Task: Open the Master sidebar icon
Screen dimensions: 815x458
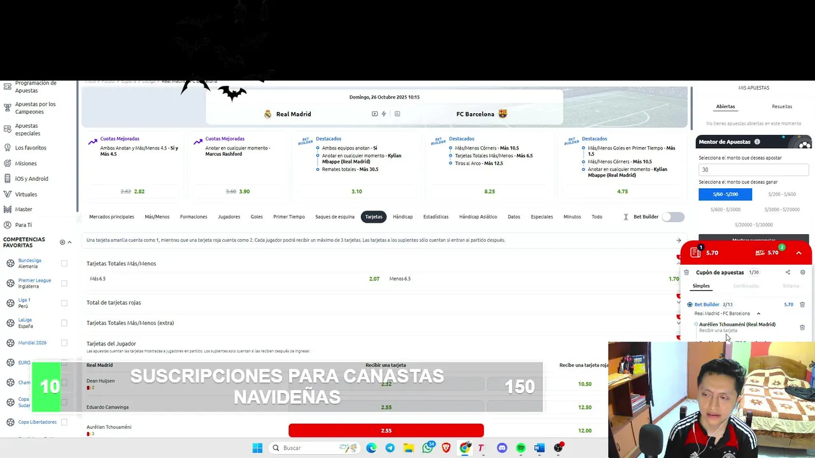Action: click(x=8, y=209)
